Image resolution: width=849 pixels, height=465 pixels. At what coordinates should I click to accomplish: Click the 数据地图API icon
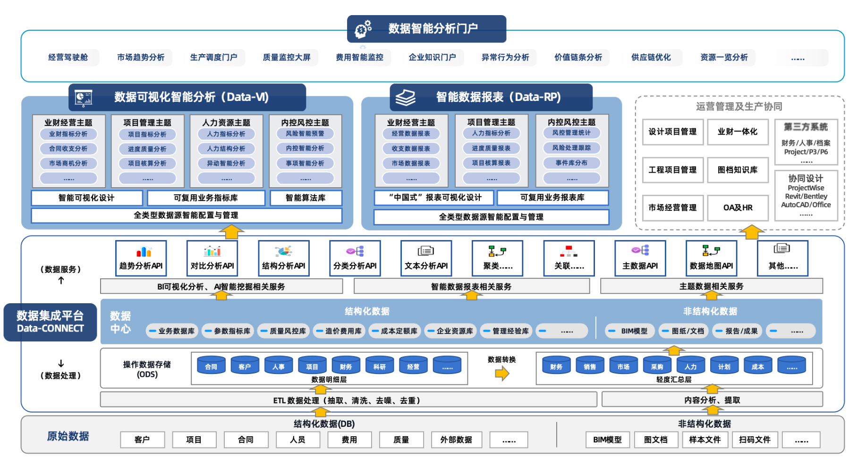tap(711, 251)
